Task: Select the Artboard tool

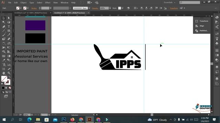Action: pos(4,69)
